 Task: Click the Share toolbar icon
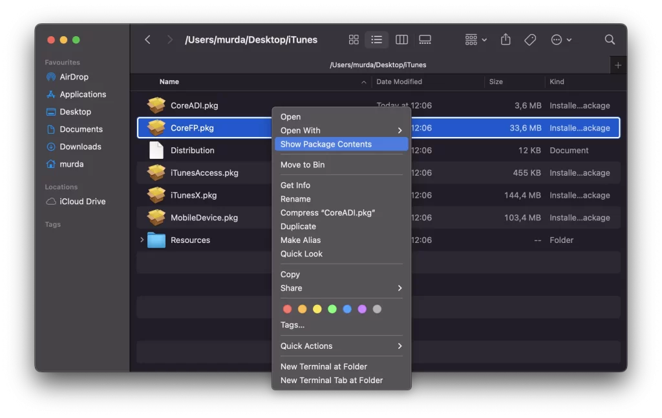point(506,40)
